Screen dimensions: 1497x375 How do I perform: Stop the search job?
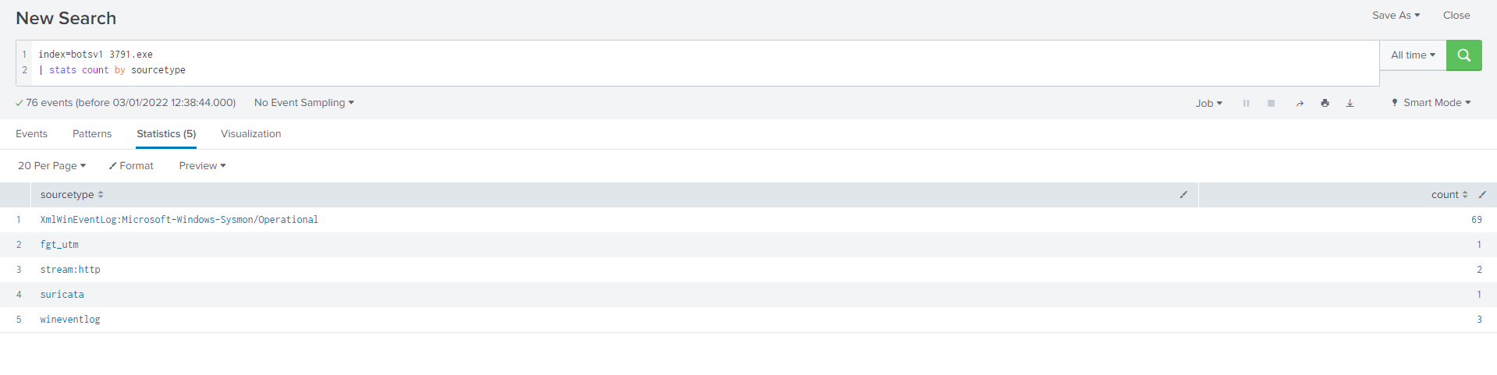point(1271,103)
